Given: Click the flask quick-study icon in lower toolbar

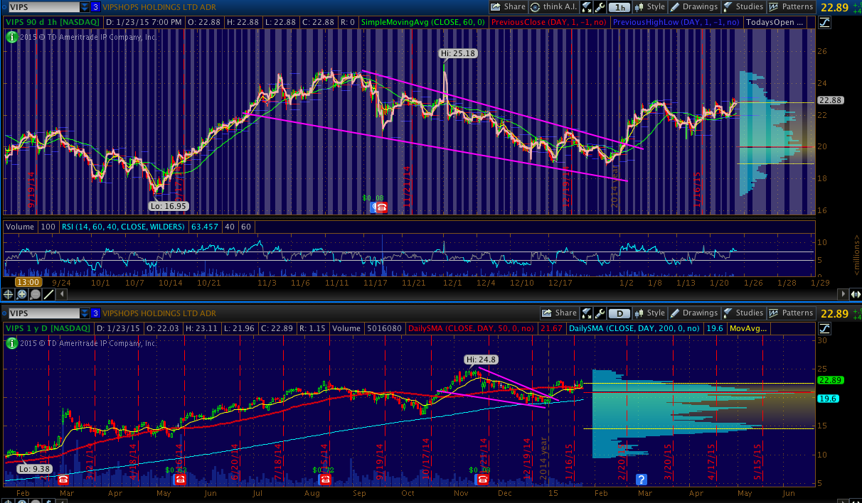Looking at the screenshot, I should click(x=587, y=313).
